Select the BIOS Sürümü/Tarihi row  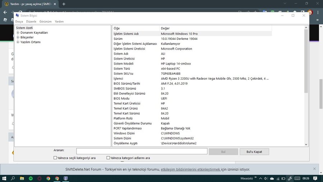192,84
